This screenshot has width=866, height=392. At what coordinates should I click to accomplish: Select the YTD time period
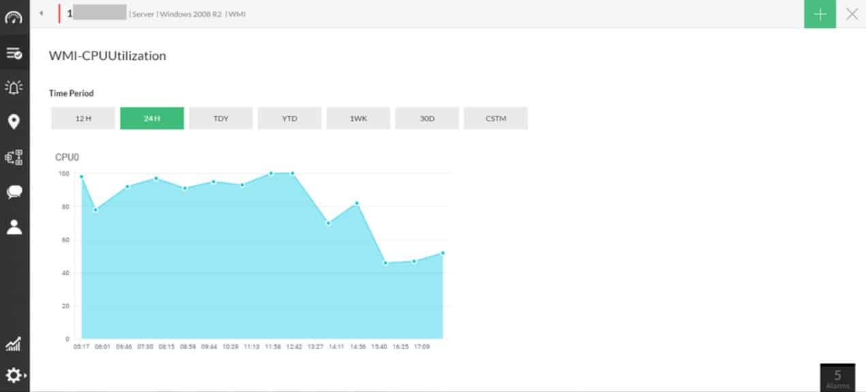[290, 118]
